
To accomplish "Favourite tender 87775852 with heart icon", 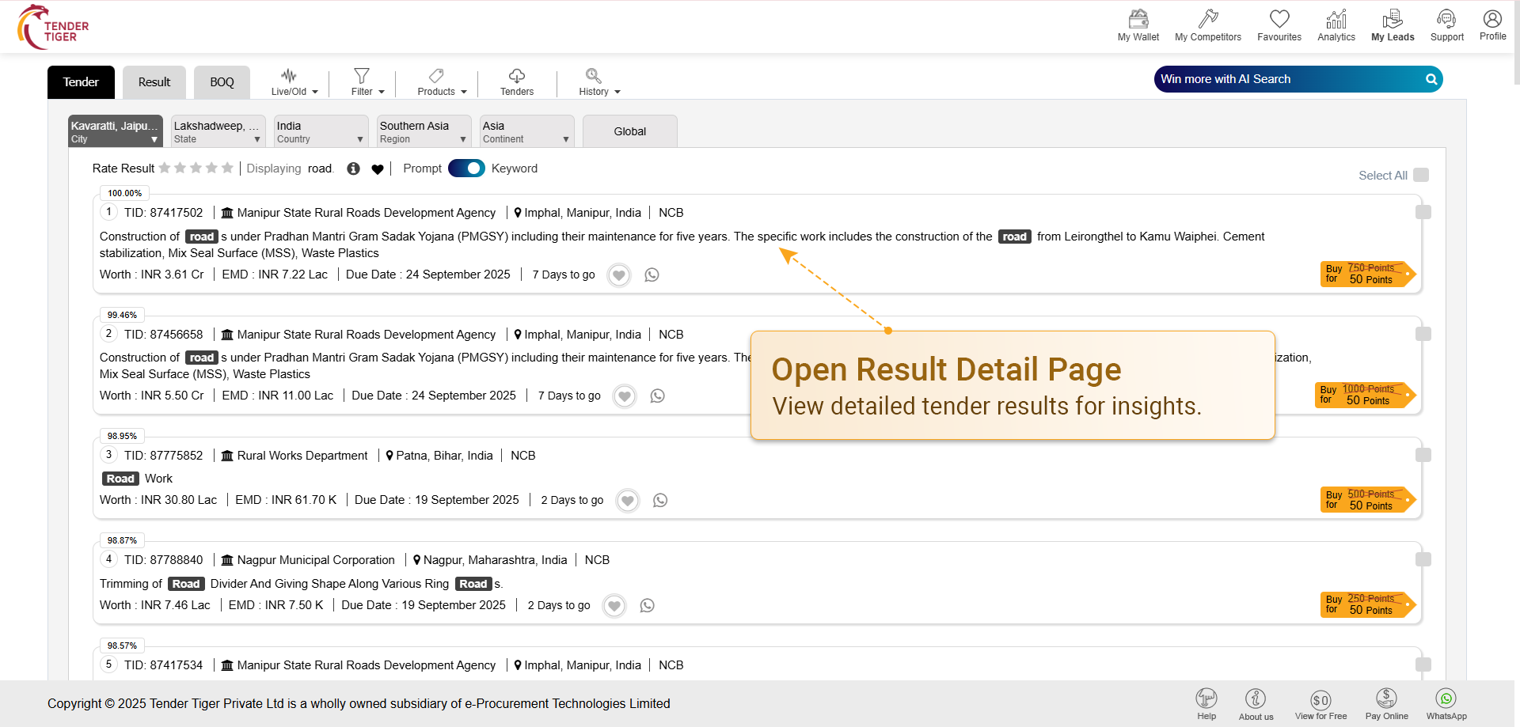I will pos(628,501).
